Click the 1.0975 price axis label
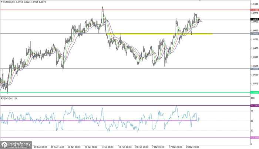The image size is (259, 149). coord(255,13)
